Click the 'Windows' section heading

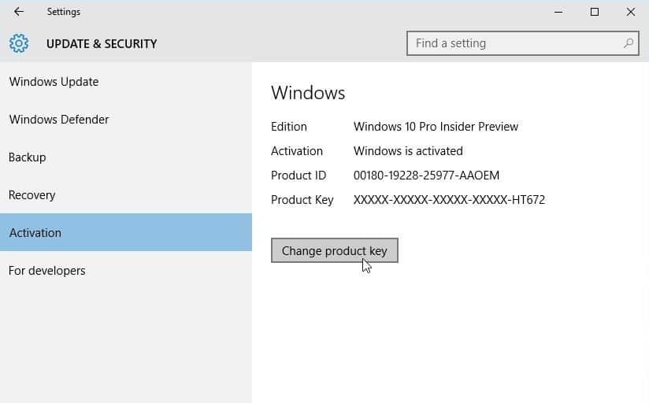point(308,93)
